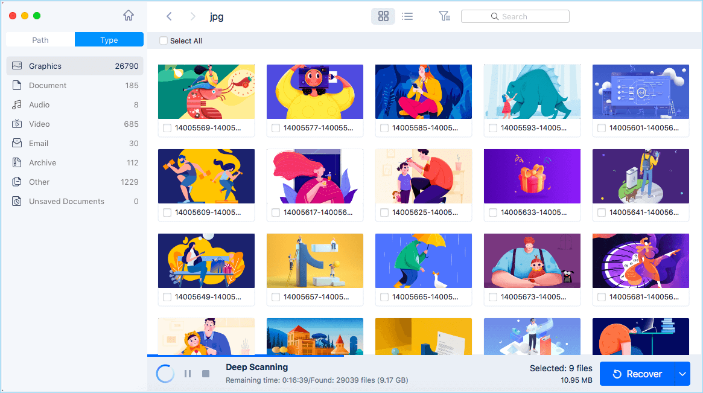
Task: Stop the deep scan
Action: [x=206, y=374]
